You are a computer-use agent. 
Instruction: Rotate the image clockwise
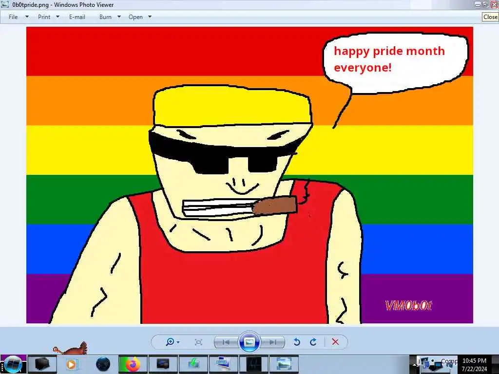click(x=313, y=342)
